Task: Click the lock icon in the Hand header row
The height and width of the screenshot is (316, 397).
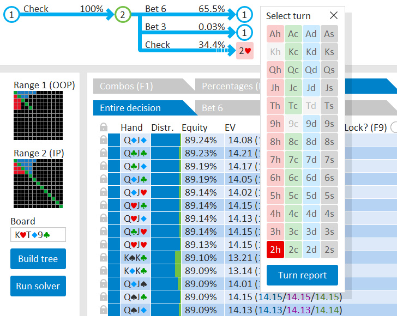Action: (x=103, y=127)
